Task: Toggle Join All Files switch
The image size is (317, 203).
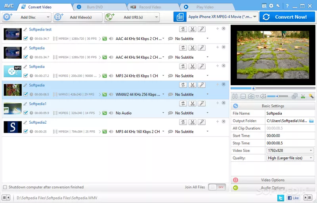Action: pos(217,187)
